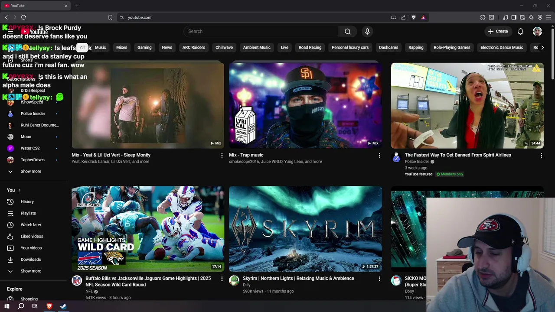Open Liked videos in sidebar

point(33,236)
